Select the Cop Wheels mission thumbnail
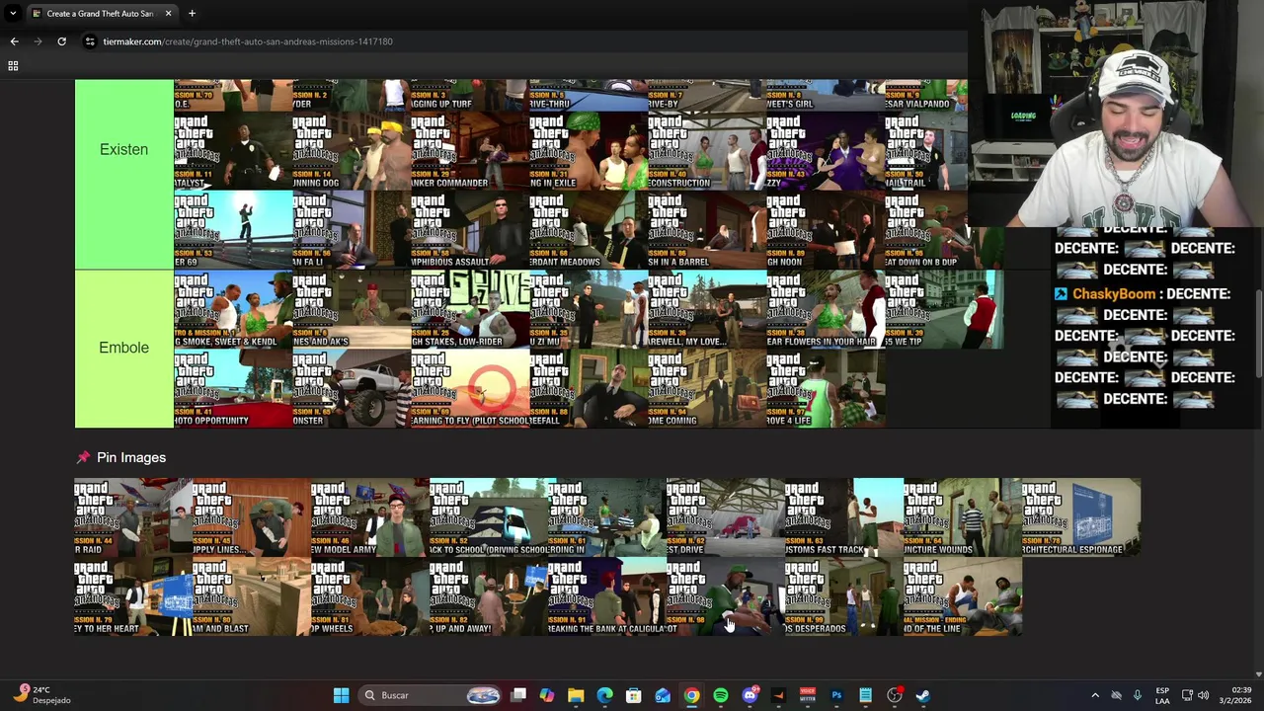This screenshot has width=1264, height=711. point(370,596)
